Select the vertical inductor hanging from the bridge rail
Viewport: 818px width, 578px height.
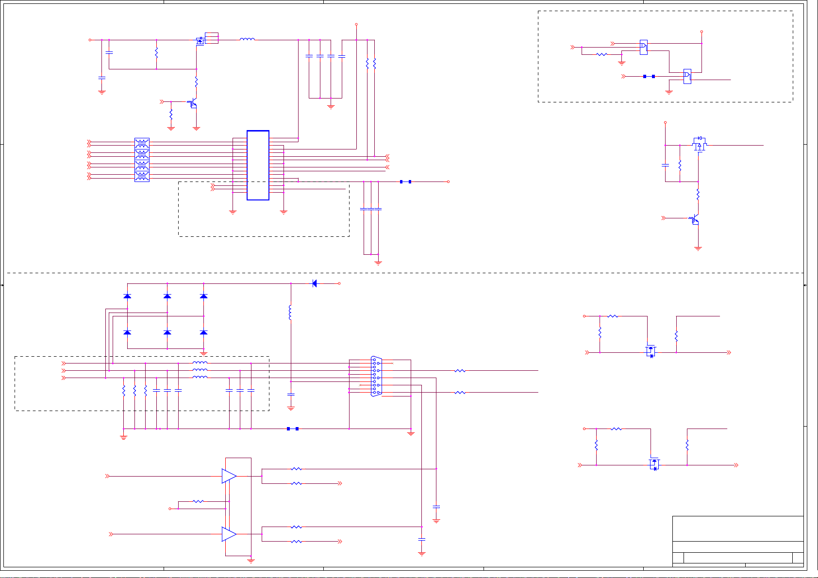point(290,313)
